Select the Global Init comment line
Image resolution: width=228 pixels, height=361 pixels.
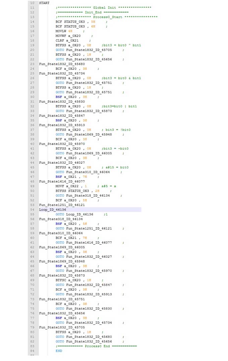[103, 8]
